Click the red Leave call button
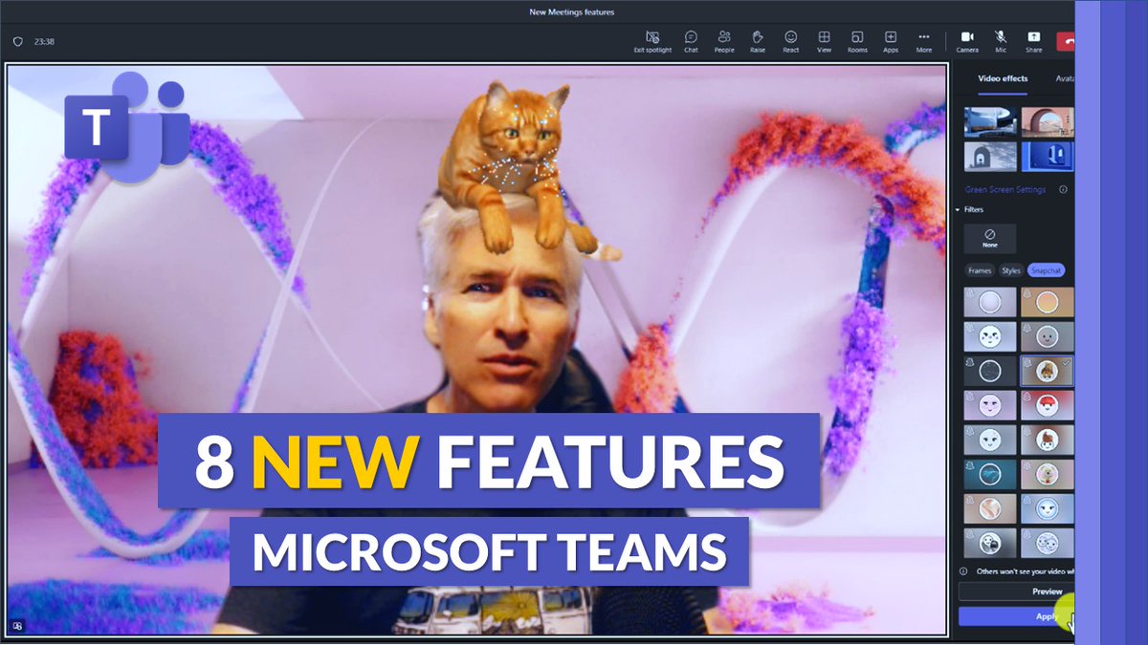The height and width of the screenshot is (645, 1148). (1066, 41)
